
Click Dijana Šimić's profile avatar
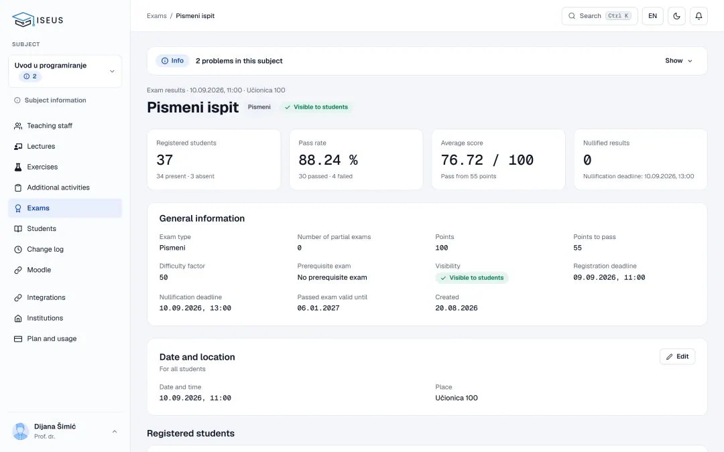tap(20, 431)
